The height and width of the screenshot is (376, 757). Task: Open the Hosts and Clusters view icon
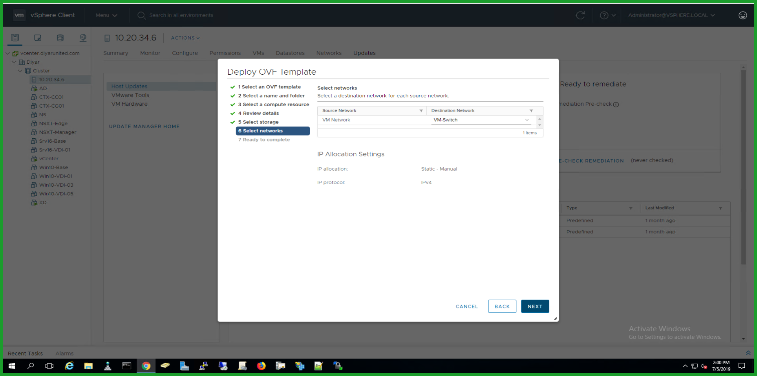pyautogui.click(x=15, y=38)
